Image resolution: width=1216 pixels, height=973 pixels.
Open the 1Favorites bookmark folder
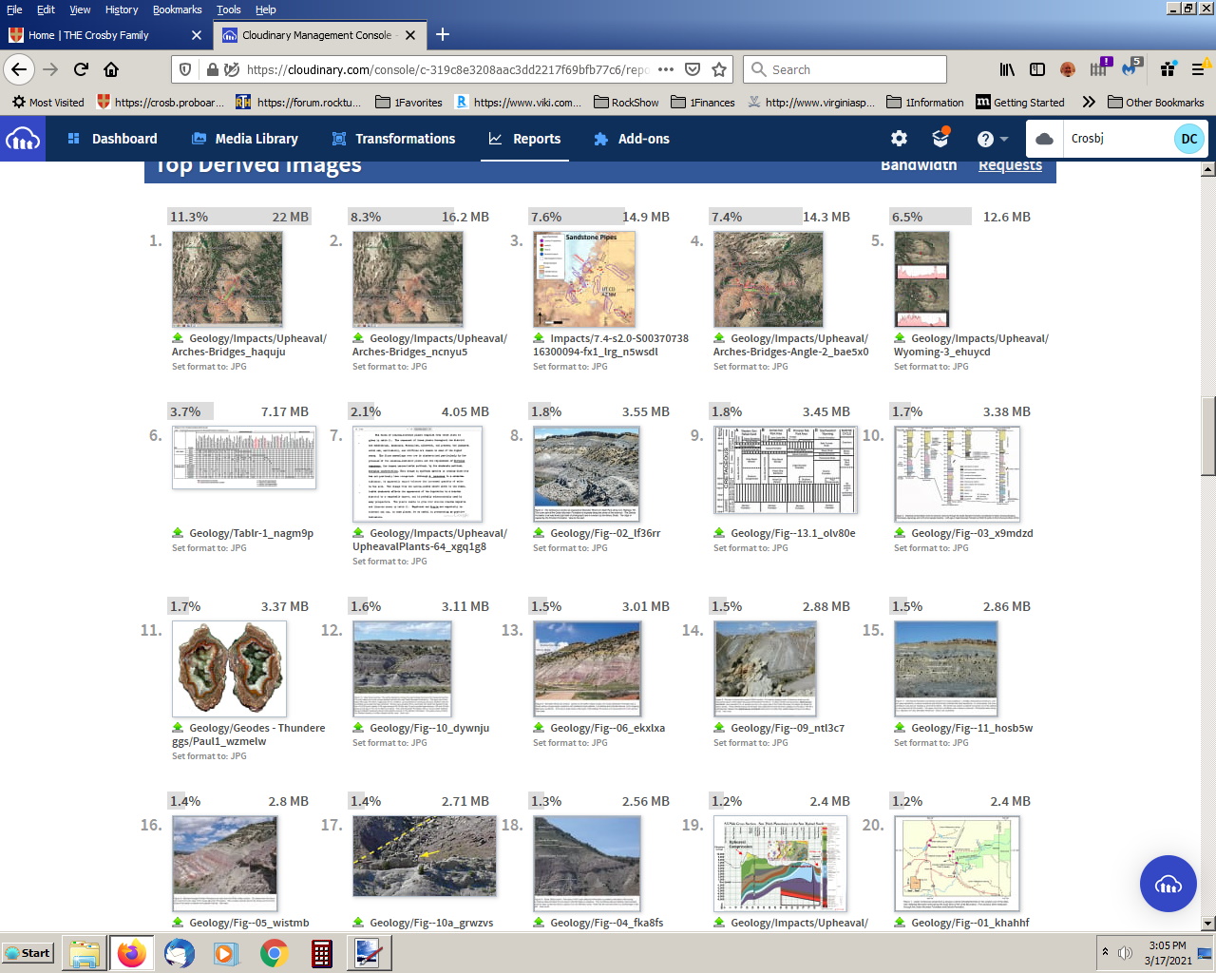point(408,103)
